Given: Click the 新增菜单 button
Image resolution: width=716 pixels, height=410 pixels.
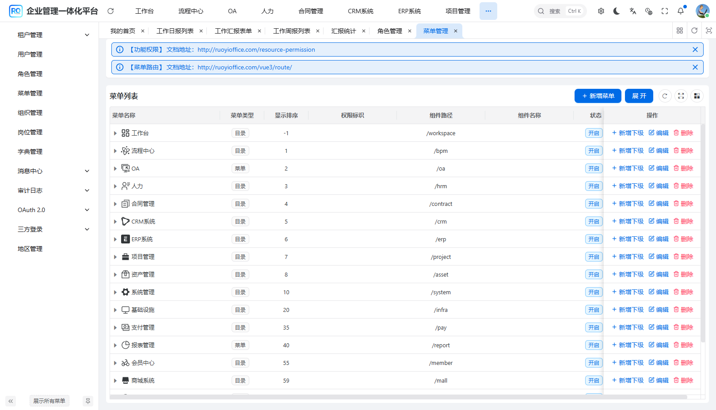Looking at the screenshot, I should coord(598,96).
